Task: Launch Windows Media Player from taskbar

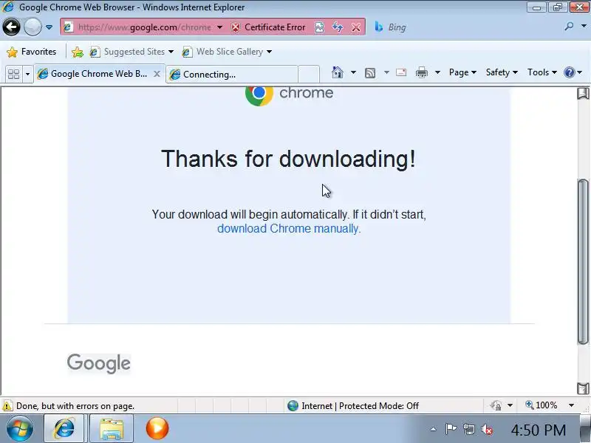Action: pos(157,429)
